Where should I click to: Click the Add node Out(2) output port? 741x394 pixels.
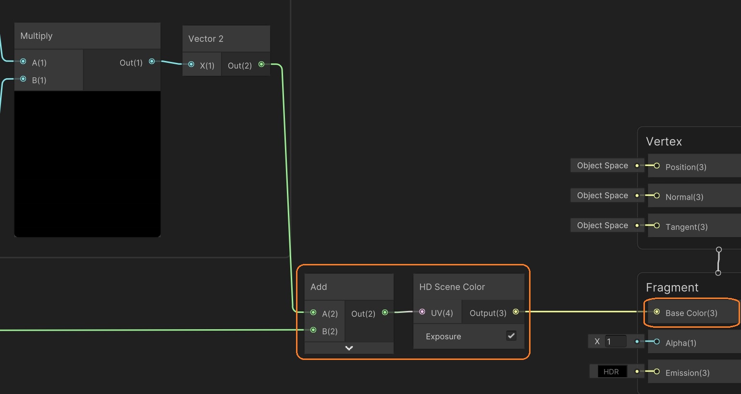coord(385,312)
